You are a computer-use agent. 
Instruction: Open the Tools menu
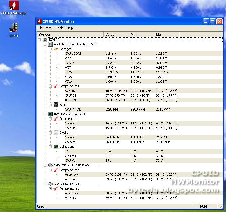click(60, 28)
